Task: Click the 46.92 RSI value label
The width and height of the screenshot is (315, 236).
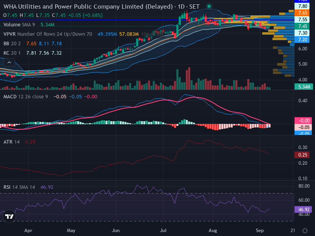Action: 303,210
